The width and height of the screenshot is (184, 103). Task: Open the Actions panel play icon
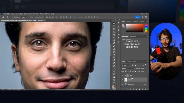[118, 23]
